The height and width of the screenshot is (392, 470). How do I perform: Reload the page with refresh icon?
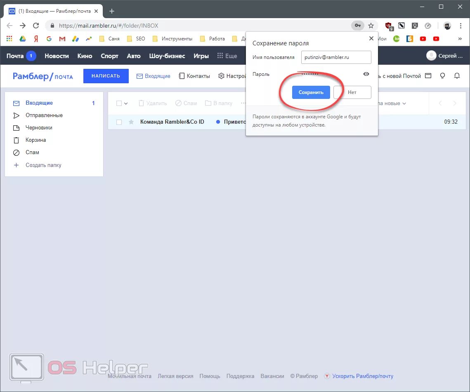(x=36, y=26)
